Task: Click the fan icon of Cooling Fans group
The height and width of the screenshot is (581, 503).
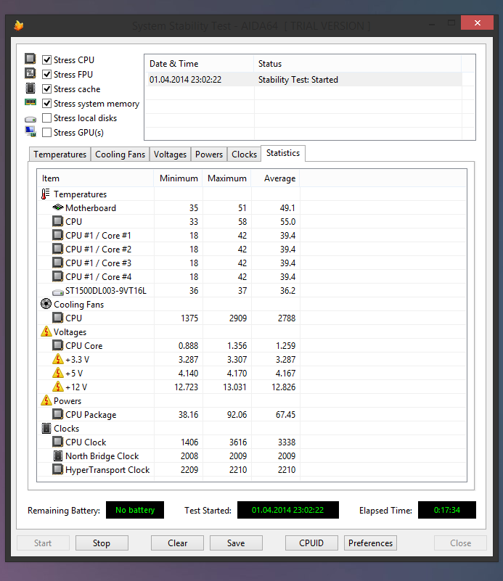Action: [46, 304]
